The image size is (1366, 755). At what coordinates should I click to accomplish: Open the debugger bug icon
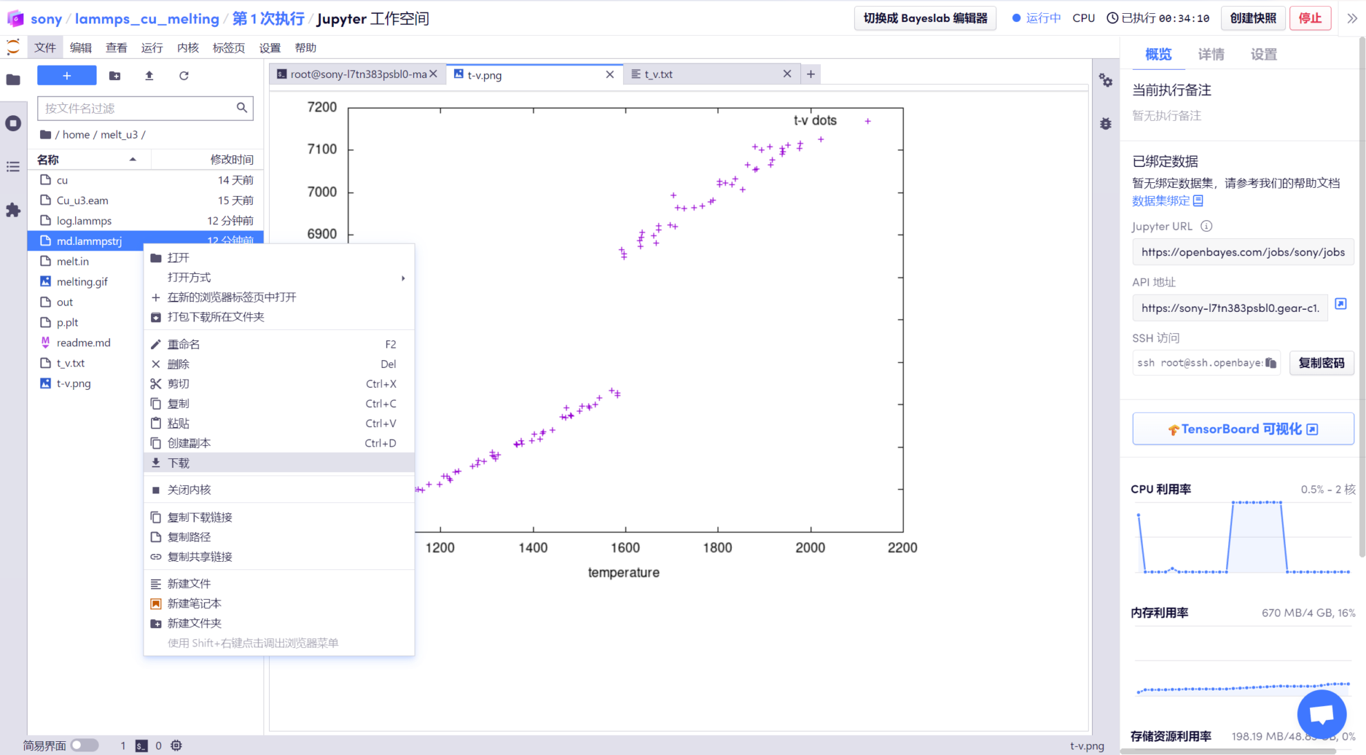1105,124
